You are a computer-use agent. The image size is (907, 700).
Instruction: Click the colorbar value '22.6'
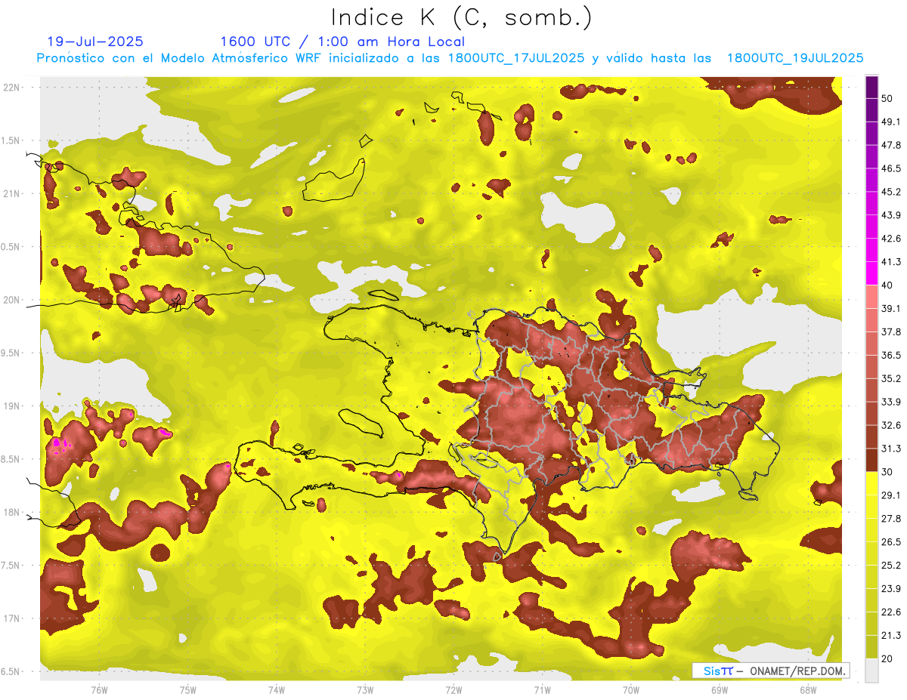click(890, 612)
